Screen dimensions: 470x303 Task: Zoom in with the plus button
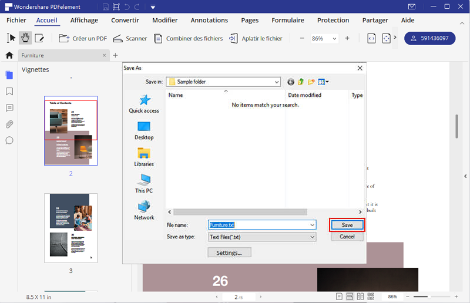click(x=347, y=38)
